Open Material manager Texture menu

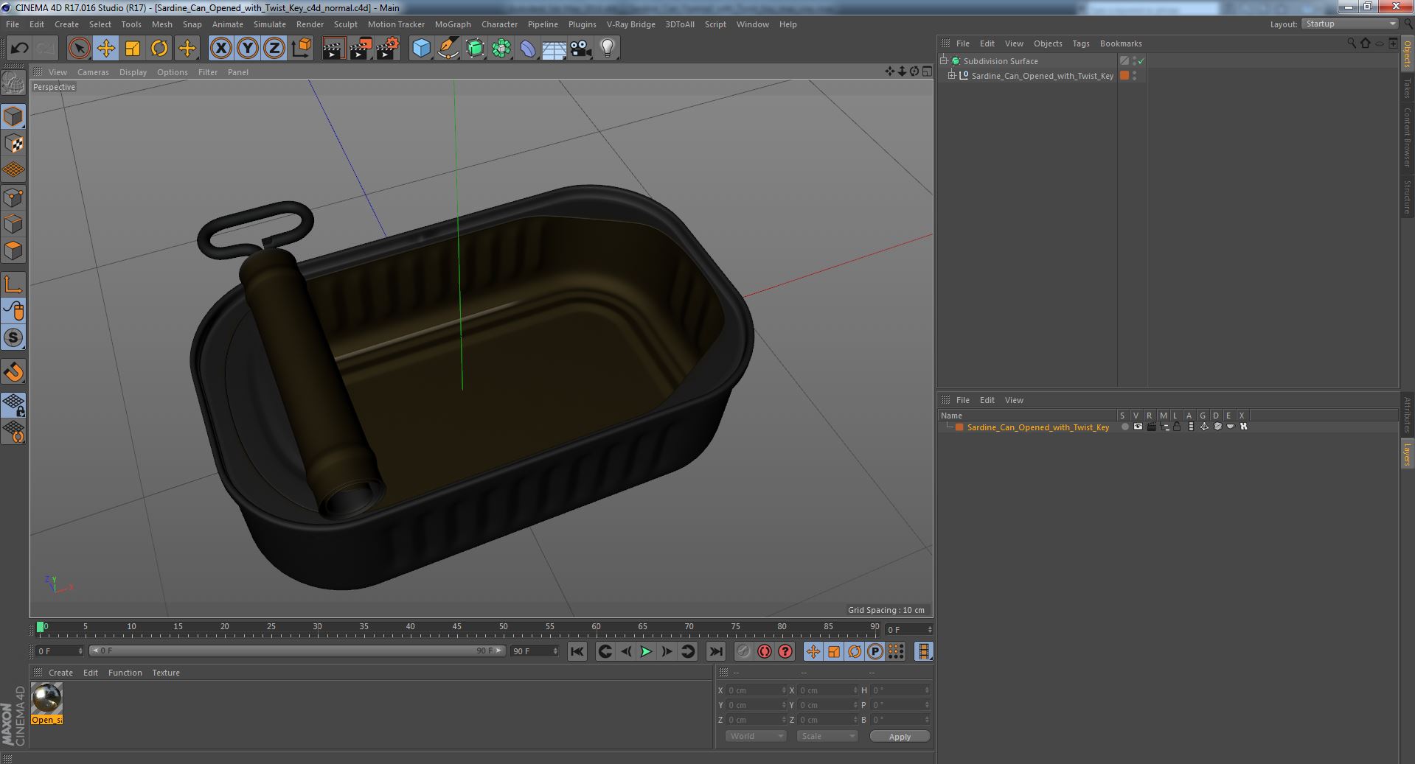click(x=165, y=673)
